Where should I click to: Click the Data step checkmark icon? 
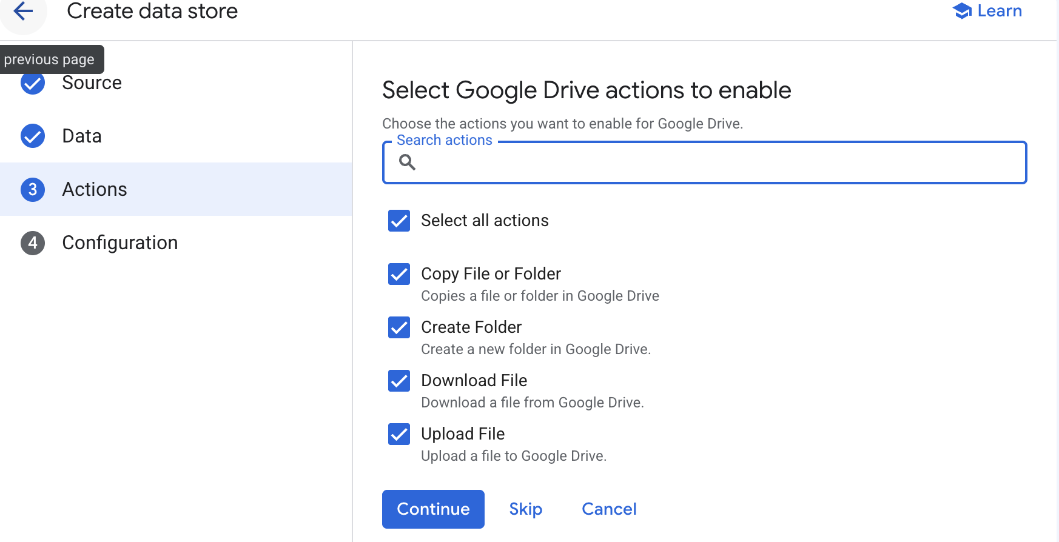click(33, 136)
